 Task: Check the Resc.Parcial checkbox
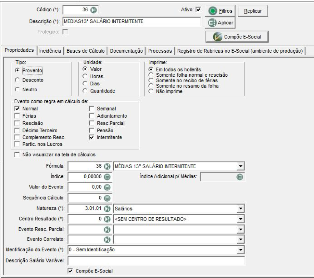92,123
